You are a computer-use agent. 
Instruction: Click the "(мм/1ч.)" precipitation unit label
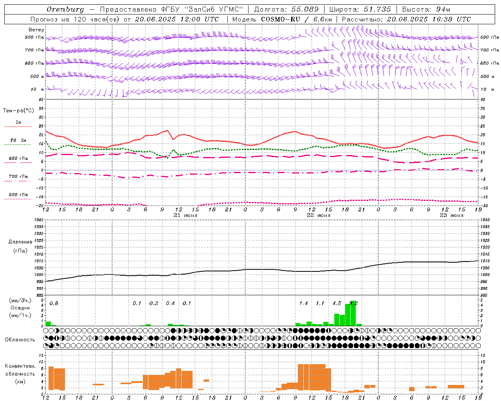click(x=20, y=315)
